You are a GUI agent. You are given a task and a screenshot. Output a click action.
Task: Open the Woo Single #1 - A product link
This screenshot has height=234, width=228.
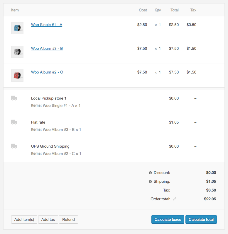pyautogui.click(x=47, y=25)
